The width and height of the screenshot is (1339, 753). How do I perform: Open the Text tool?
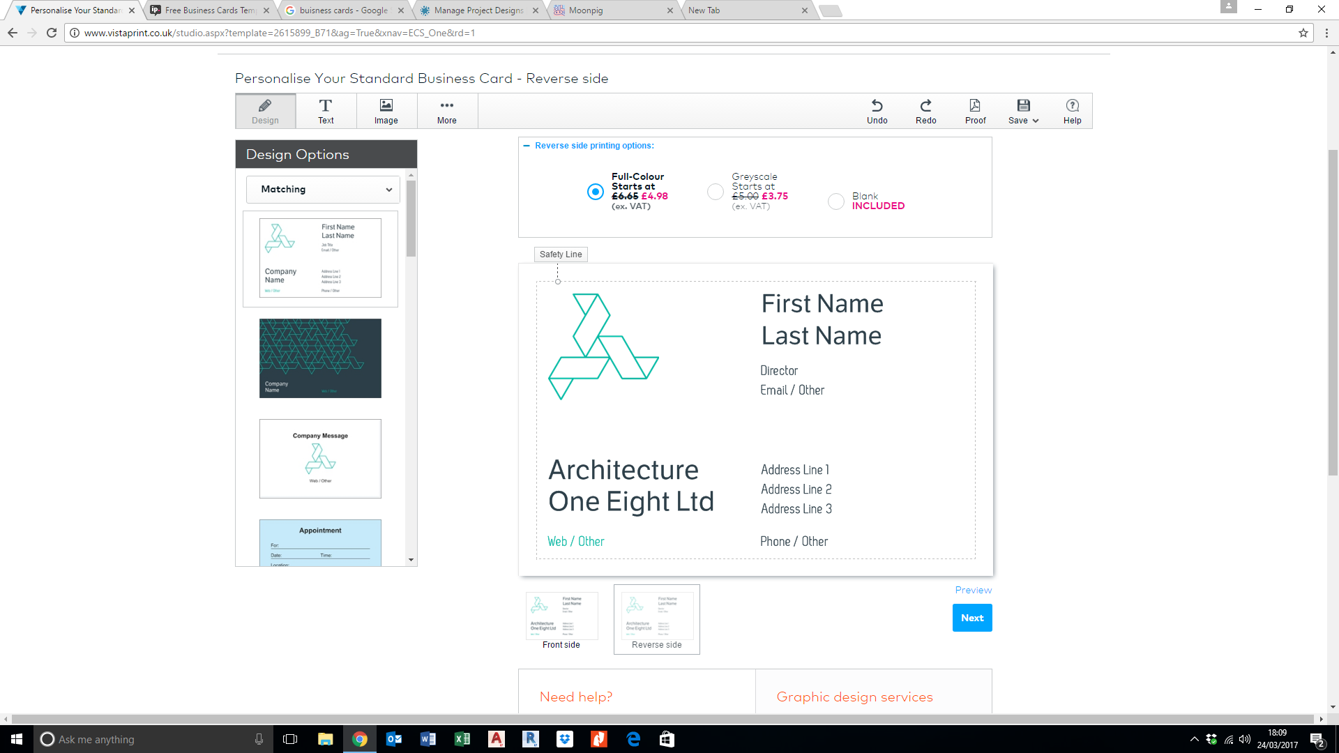coord(326,111)
